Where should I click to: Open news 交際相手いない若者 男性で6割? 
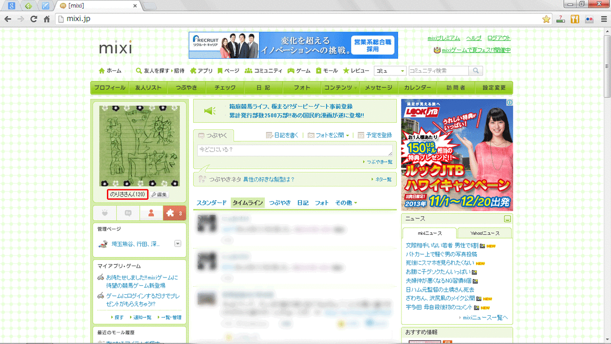point(442,246)
